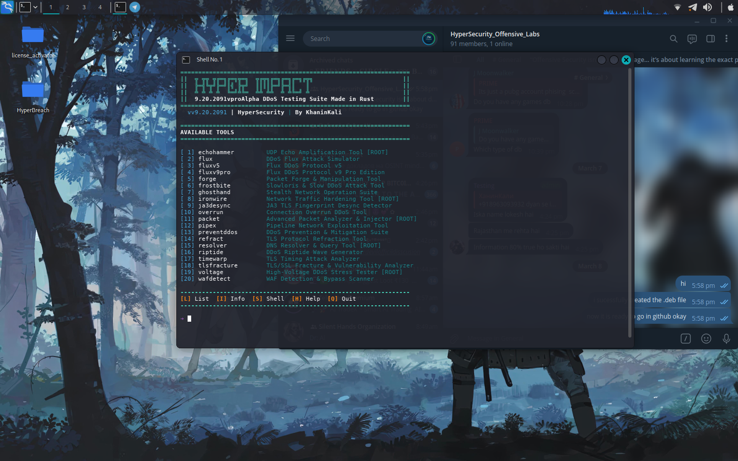Click the 'voltage' tool entry
Image resolution: width=738 pixels, height=461 pixels.
click(211, 273)
